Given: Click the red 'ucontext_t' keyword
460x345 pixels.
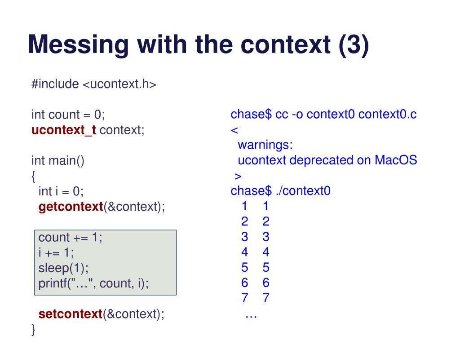Looking at the screenshot, I should (x=64, y=130).
